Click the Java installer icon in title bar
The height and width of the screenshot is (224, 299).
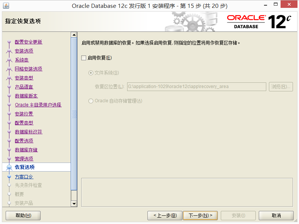point(6,6)
